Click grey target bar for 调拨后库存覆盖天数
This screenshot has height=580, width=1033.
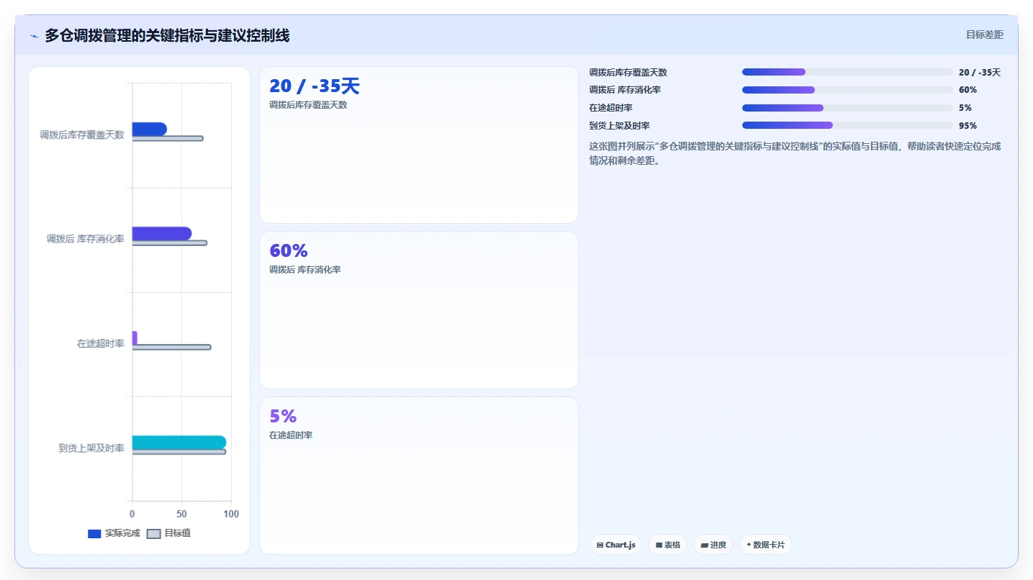pyautogui.click(x=168, y=138)
